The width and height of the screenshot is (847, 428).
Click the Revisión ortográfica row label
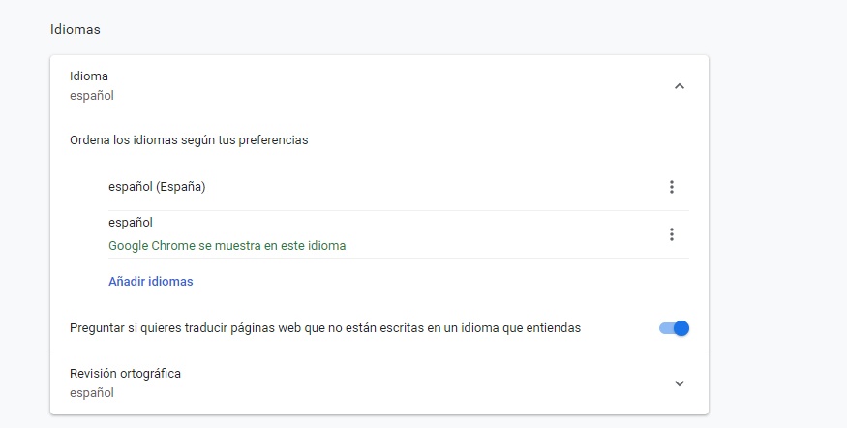(x=125, y=374)
